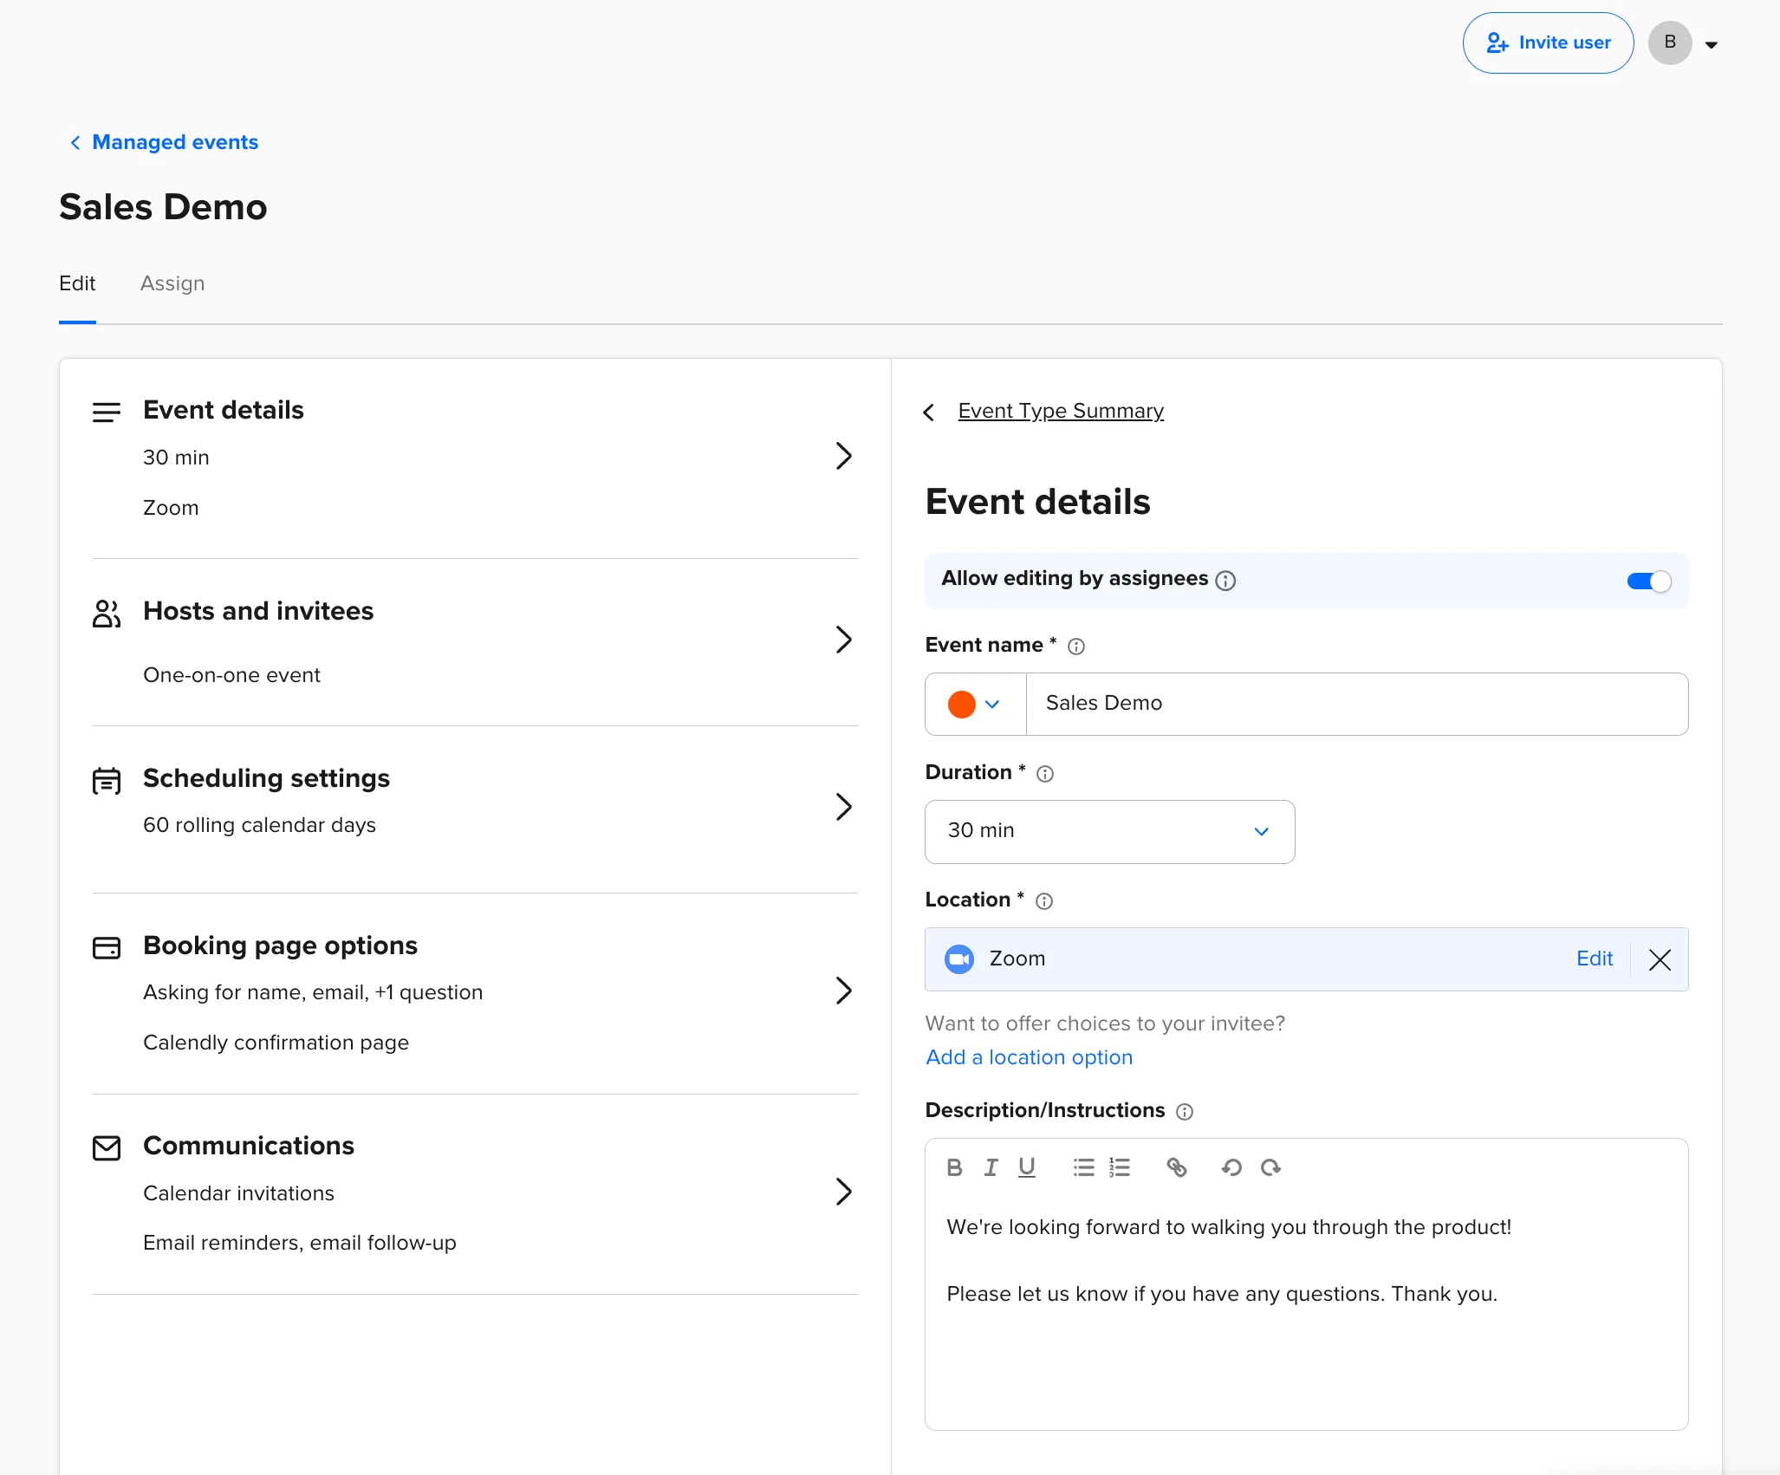Click Add a location option link

point(1029,1057)
